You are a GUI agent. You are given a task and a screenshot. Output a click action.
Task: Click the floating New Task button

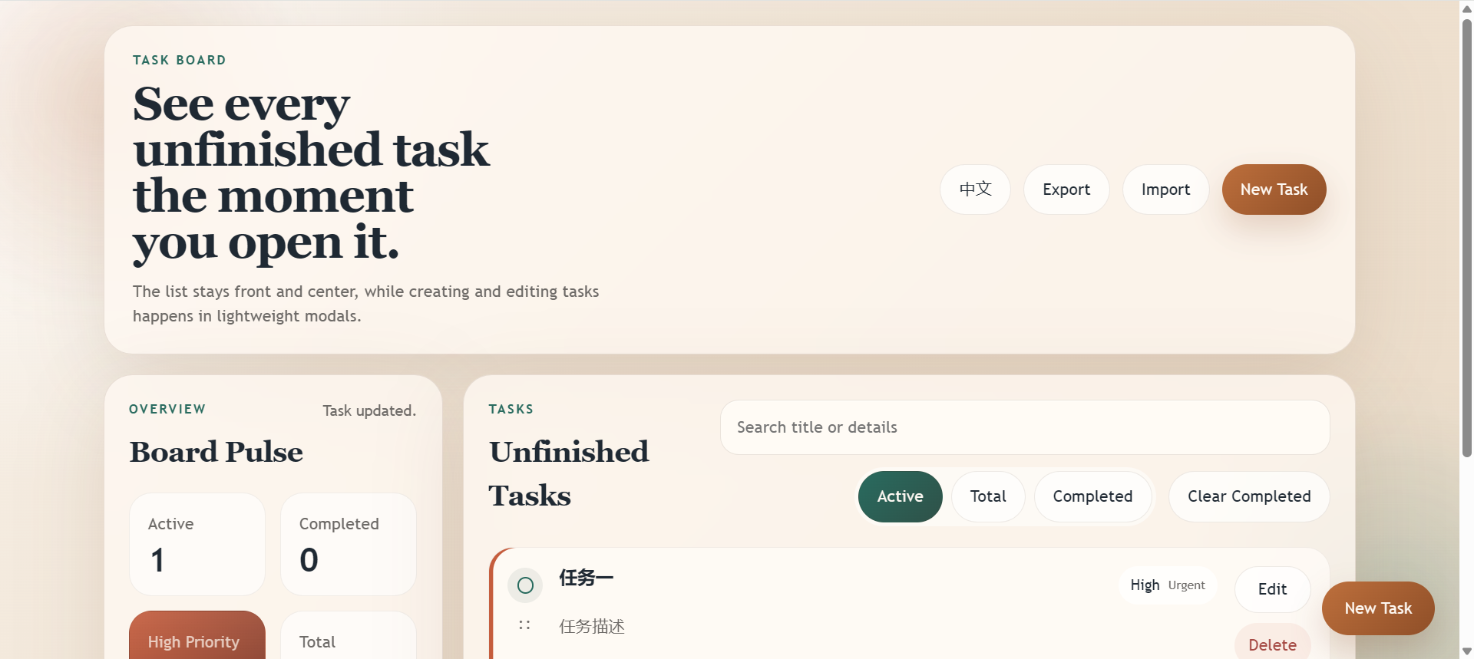pyautogui.click(x=1378, y=608)
